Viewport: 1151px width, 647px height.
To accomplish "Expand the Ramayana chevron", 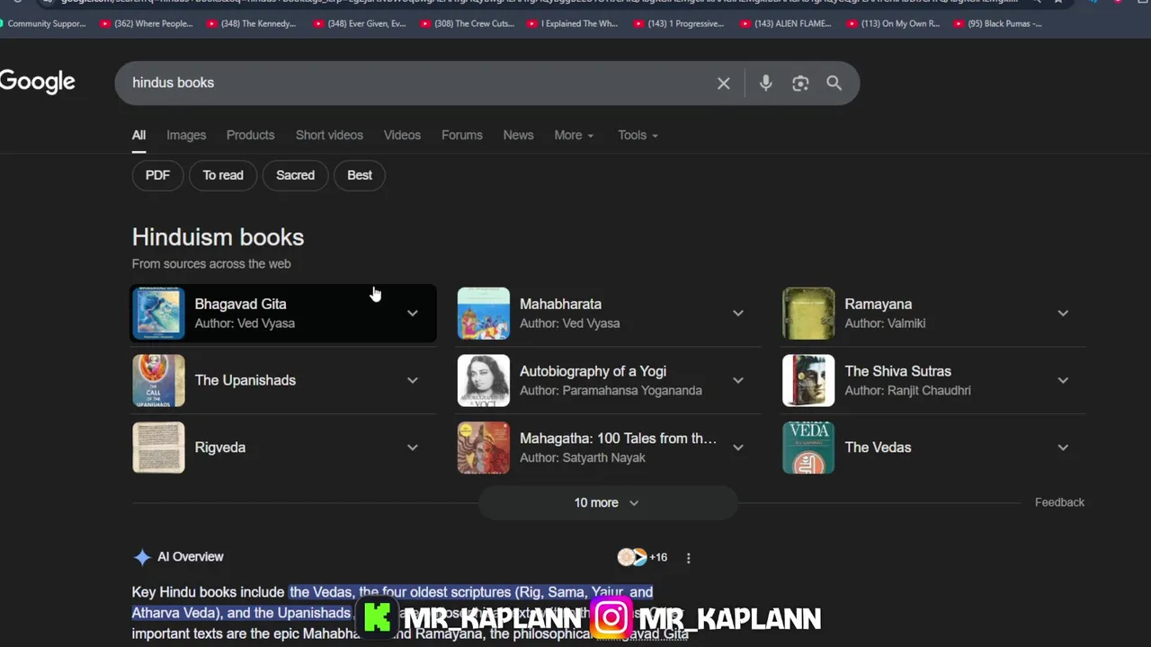I will coord(1063,314).
